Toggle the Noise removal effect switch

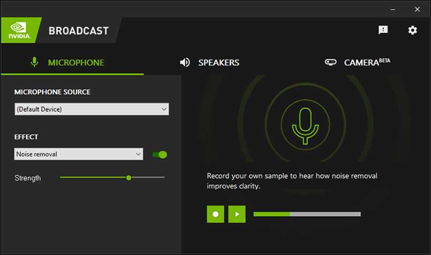[x=160, y=155]
